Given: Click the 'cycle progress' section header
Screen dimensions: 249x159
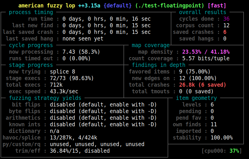Looking at the screenshot, I should 31,45.
